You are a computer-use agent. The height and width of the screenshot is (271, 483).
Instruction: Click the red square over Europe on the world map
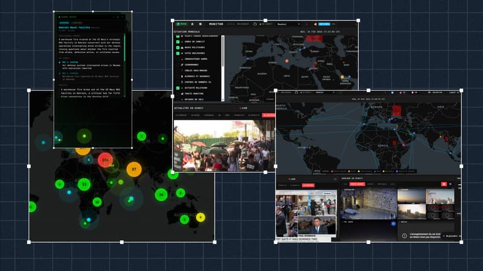pos(397,111)
